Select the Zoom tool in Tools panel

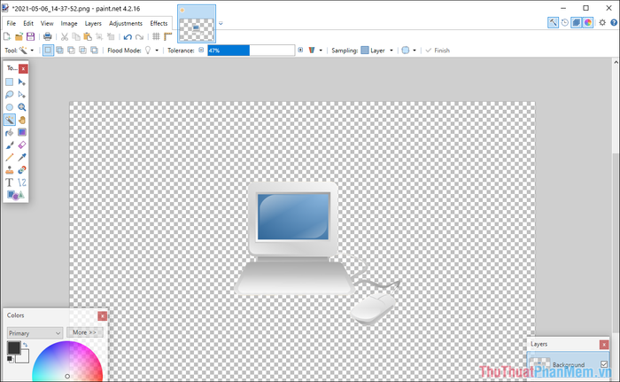coord(22,107)
